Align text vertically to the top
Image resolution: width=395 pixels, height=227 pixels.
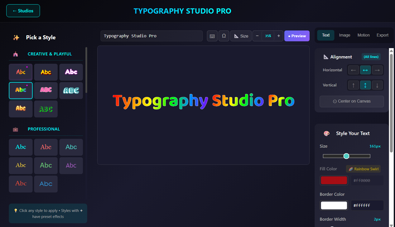(353, 85)
